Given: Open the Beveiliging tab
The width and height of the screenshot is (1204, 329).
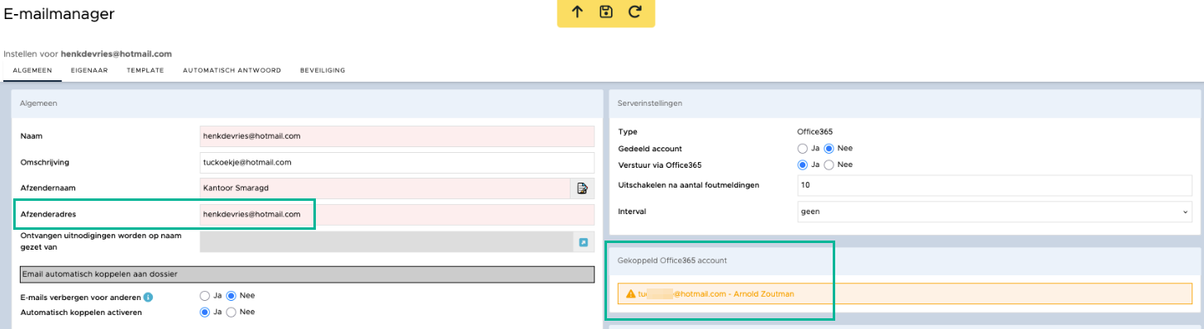Looking at the screenshot, I should [322, 70].
